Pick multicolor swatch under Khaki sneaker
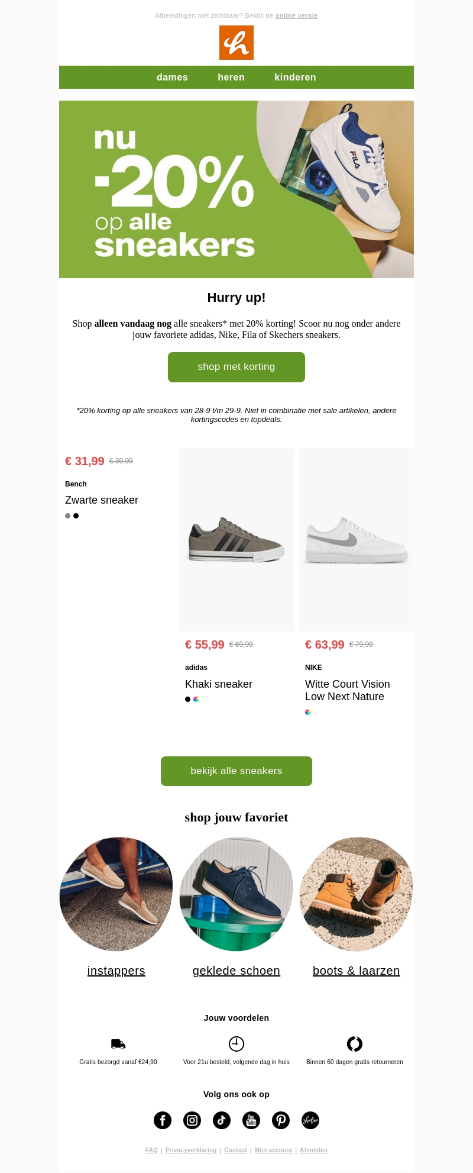Screen dimensions: 473x1173 (x=196, y=700)
